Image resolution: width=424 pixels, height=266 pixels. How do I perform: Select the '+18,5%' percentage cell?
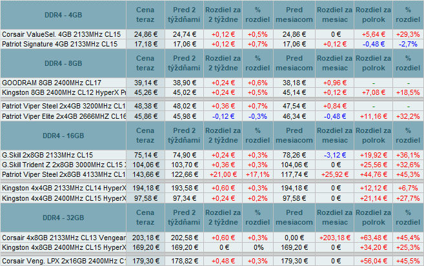408,92
